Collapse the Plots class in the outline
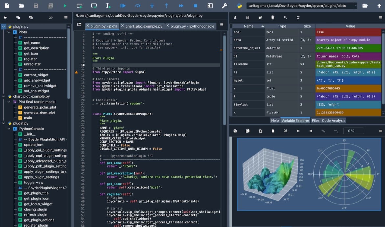 tap(9, 32)
